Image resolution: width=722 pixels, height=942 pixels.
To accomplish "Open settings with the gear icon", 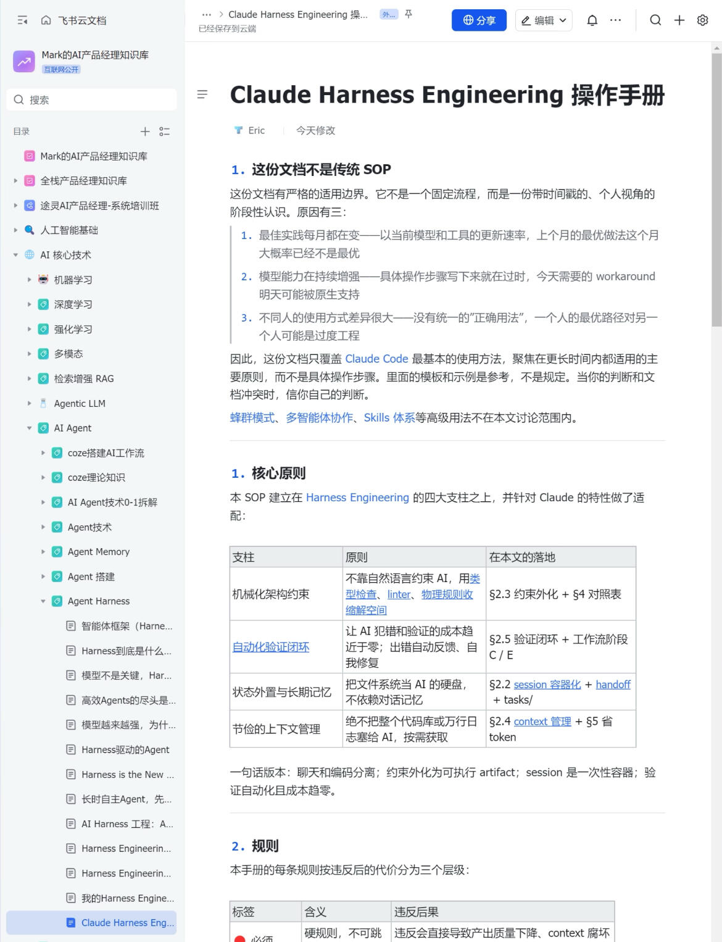I will (702, 20).
